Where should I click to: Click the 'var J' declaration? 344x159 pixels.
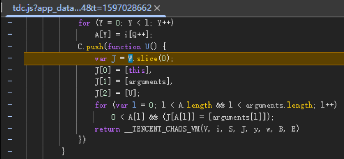pos(105,59)
